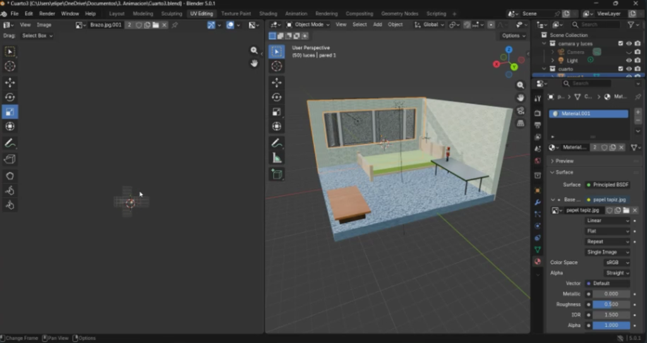The image size is (647, 343).
Task: Open the Modifiers wrench tab in Properties
Action: coord(538,202)
